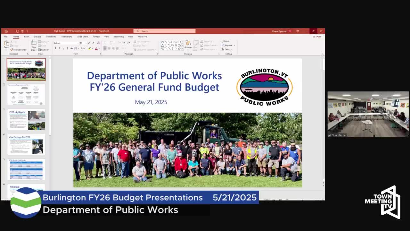Open the font color dropdown arrow

point(99,48)
